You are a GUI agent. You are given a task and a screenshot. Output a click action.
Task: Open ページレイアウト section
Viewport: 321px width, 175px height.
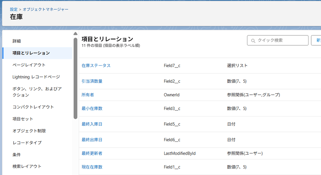tap(29, 65)
